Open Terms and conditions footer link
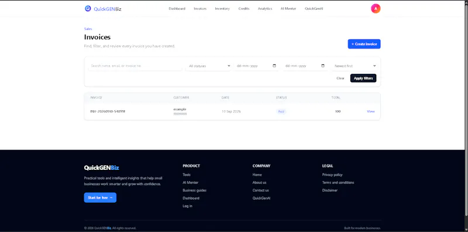Screen dimensions: 468x232 (x=338, y=182)
